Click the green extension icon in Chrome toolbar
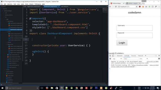161x90 pixels. click(x=149, y=7)
